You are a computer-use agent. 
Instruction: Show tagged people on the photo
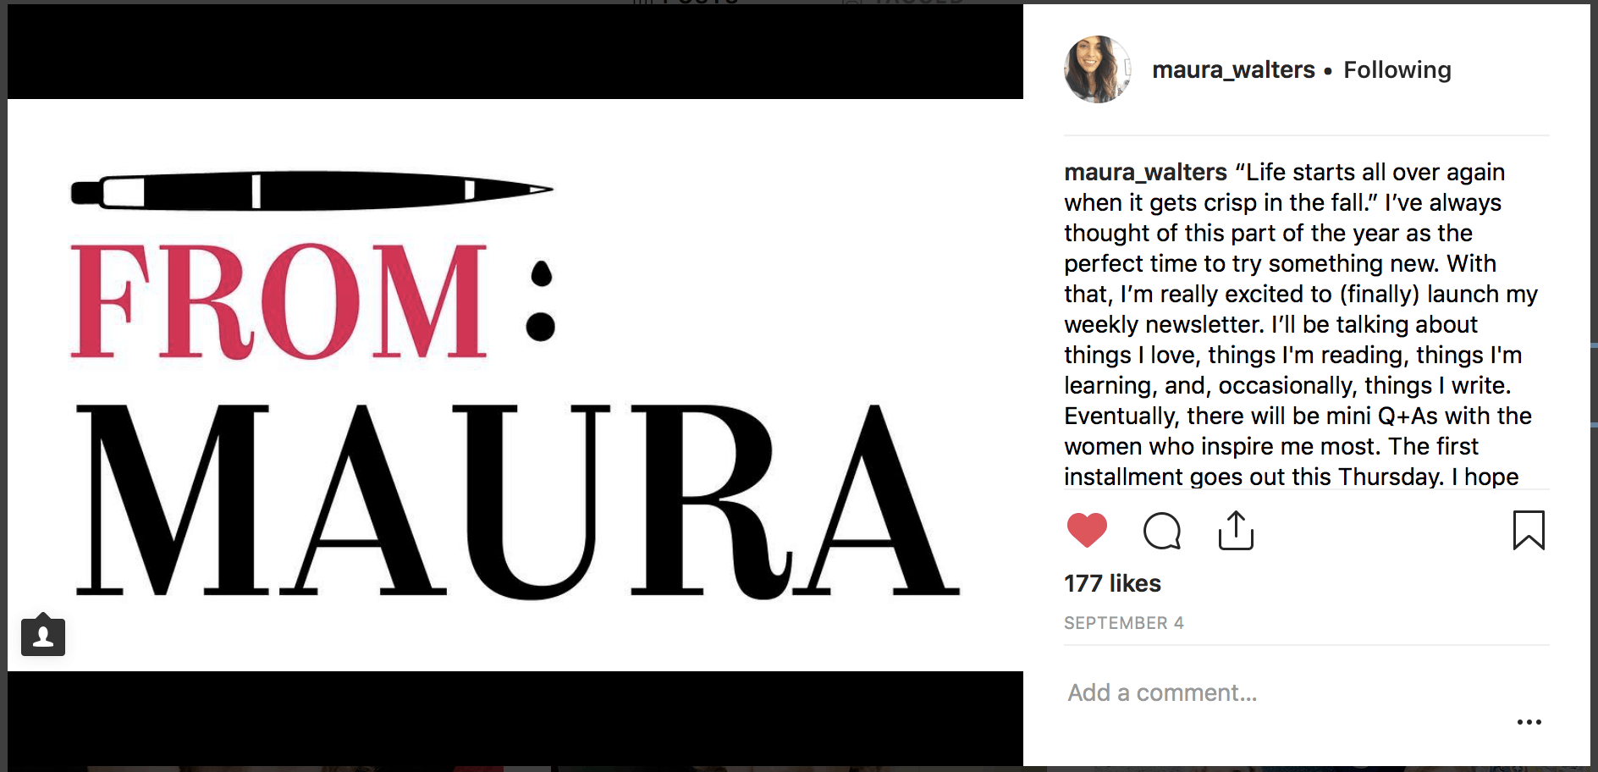(43, 635)
